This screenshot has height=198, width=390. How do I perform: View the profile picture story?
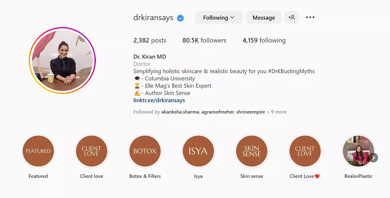62,61
